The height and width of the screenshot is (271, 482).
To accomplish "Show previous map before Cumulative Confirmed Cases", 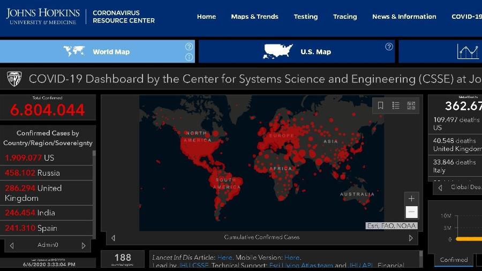I will (113, 238).
